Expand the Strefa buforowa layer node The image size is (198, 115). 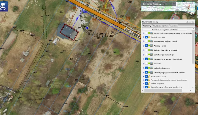click(x=144, y=33)
